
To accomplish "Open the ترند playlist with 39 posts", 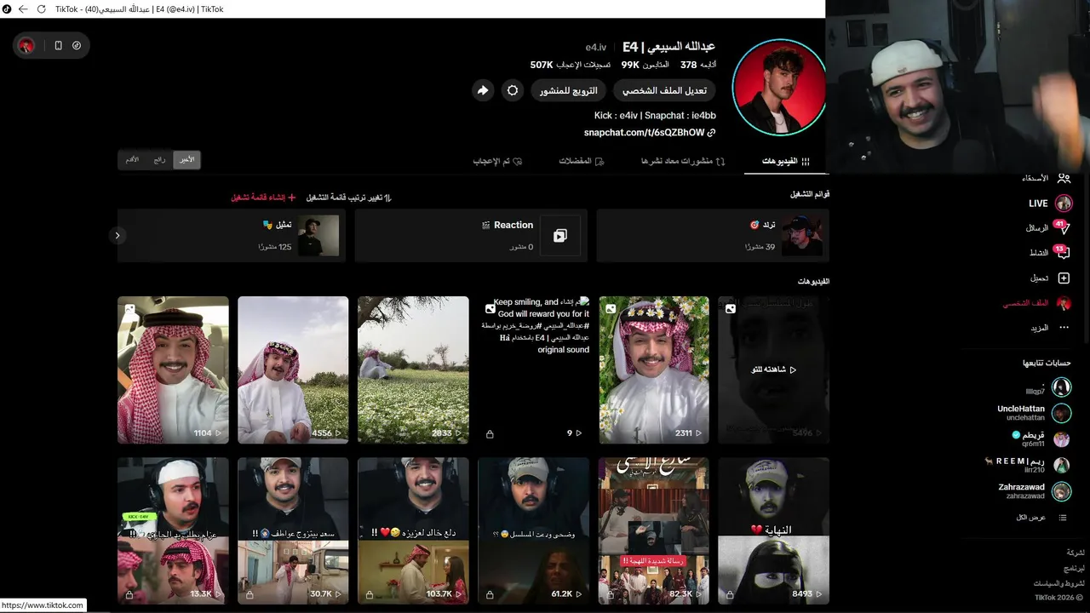I will click(x=713, y=236).
